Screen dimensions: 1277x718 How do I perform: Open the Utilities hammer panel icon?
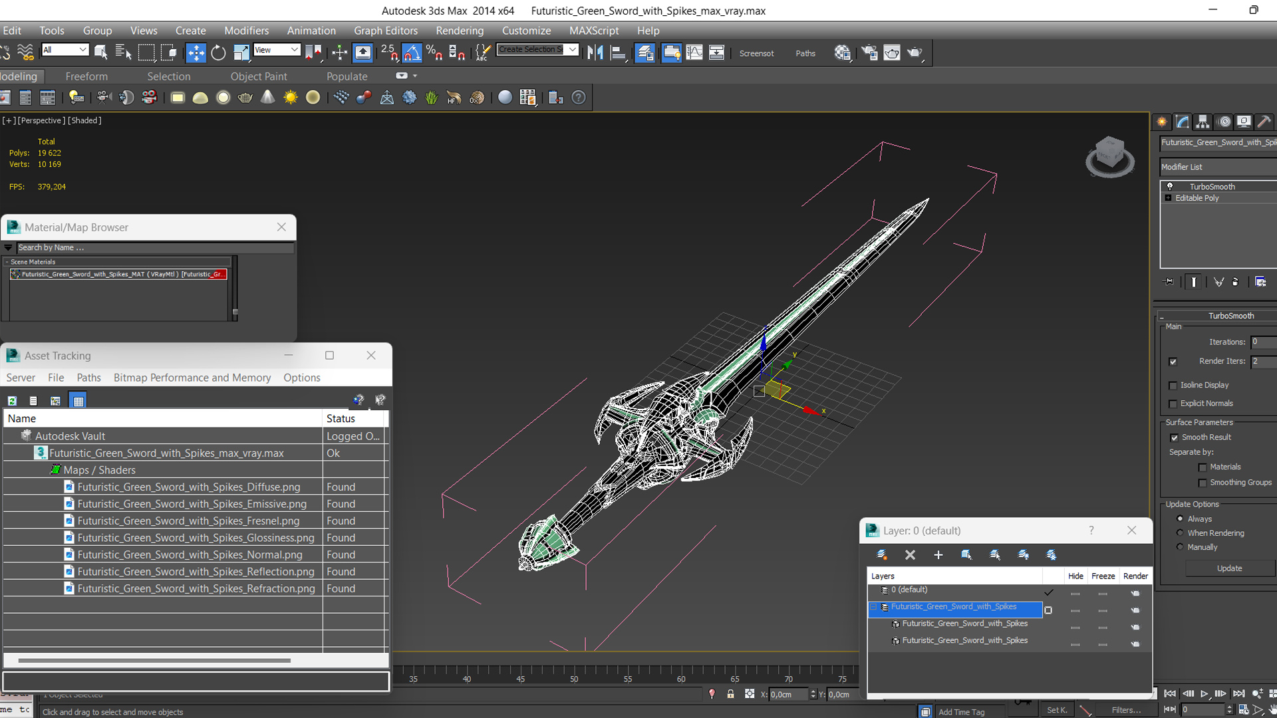point(1264,122)
